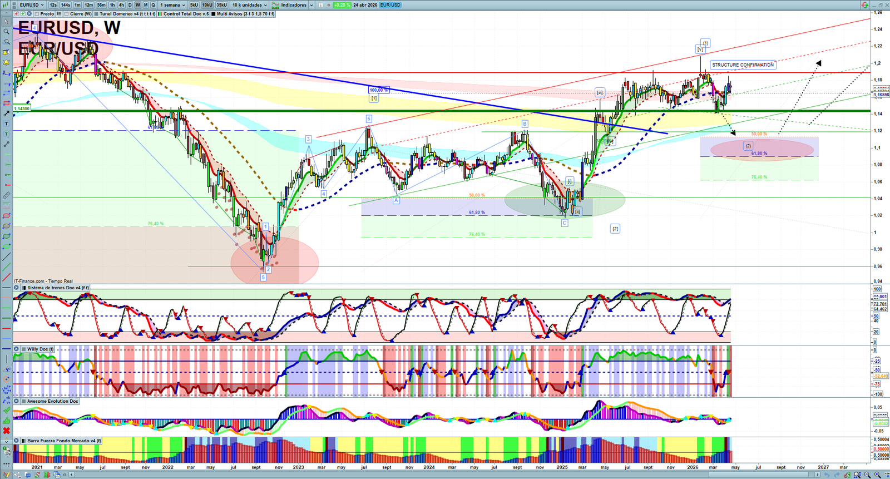Switch to the 1m timeframe
Viewport: 890px width, 479px height.
[77, 5]
